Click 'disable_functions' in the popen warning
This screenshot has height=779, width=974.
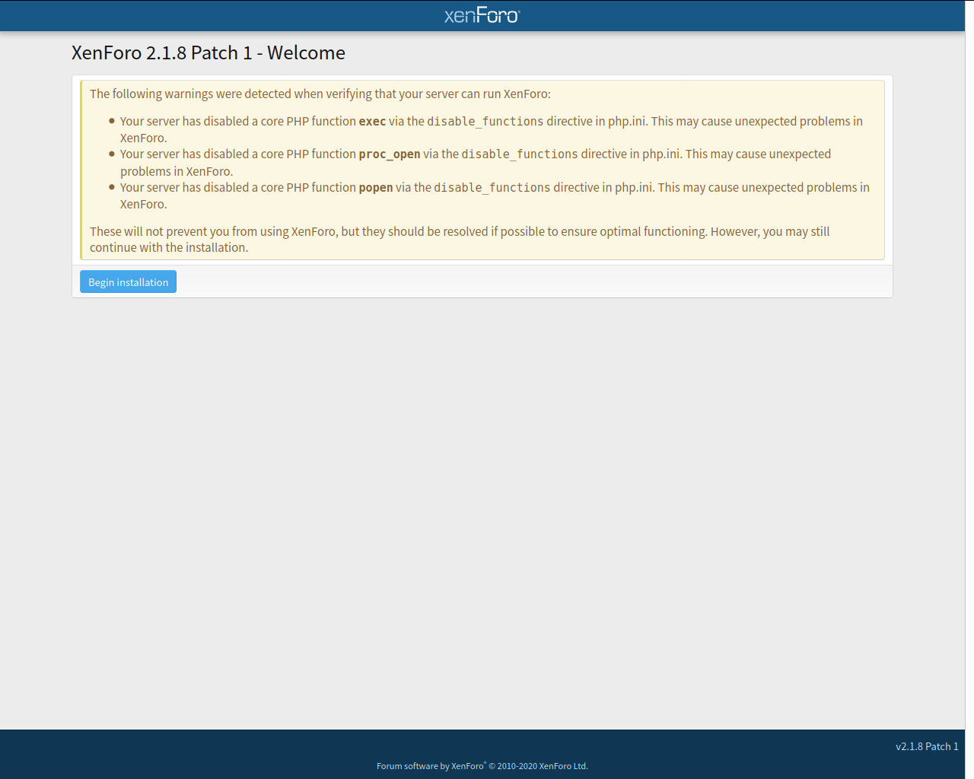tap(492, 188)
